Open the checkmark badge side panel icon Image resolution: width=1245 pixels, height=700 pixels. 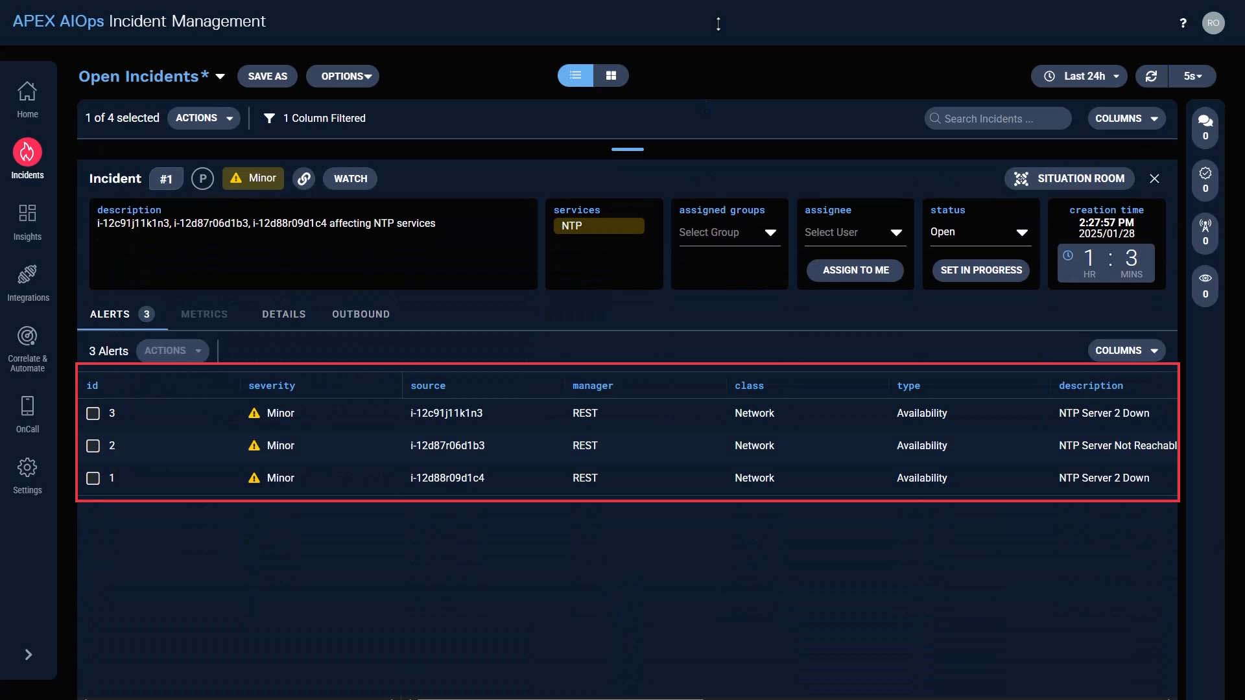(x=1205, y=180)
